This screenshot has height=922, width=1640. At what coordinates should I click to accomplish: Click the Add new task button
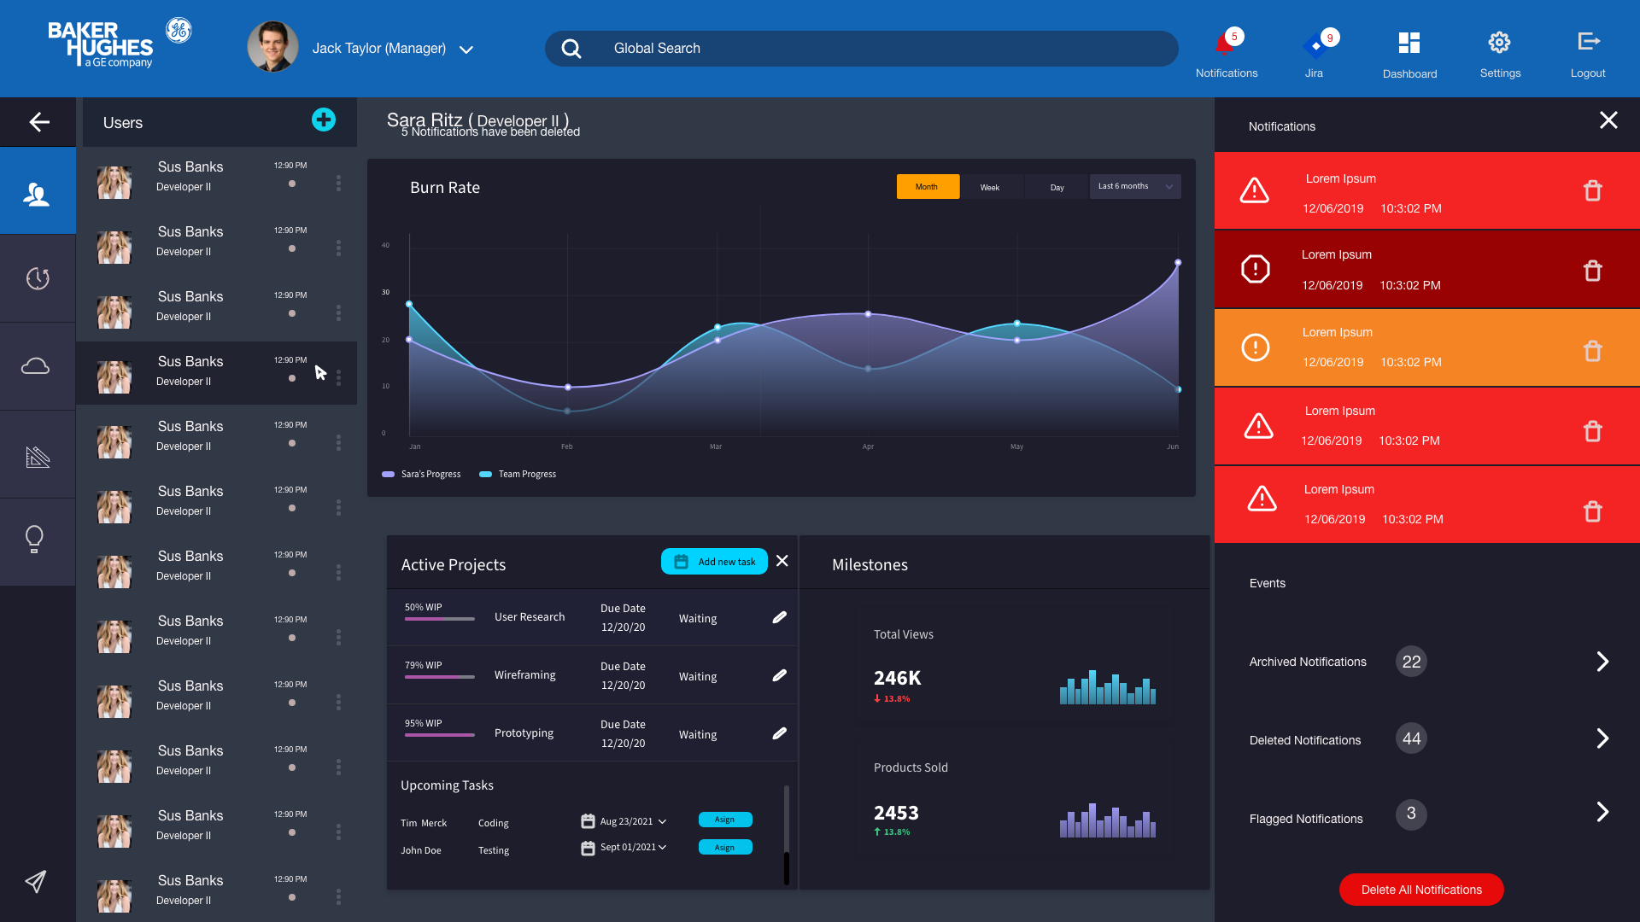pos(714,562)
